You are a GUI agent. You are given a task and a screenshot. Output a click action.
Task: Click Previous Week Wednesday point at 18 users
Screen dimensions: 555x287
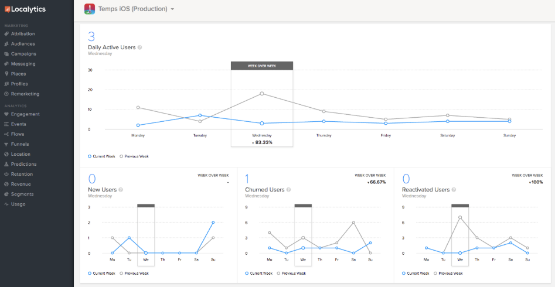(262, 94)
